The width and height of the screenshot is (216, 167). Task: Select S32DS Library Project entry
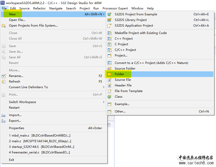tap(160, 20)
